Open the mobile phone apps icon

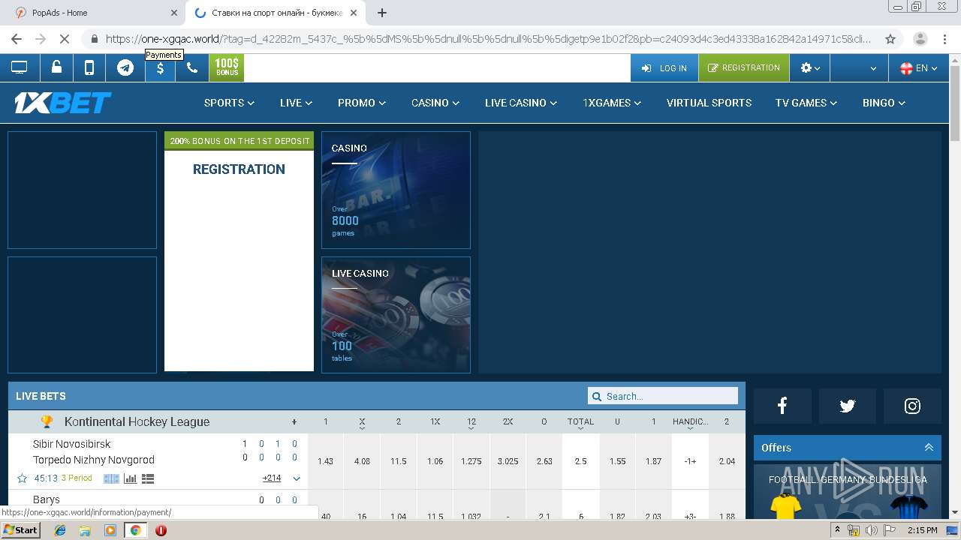click(89, 67)
